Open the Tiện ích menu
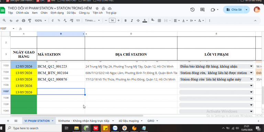This screenshot has height=132, width=264. tap(98, 13)
